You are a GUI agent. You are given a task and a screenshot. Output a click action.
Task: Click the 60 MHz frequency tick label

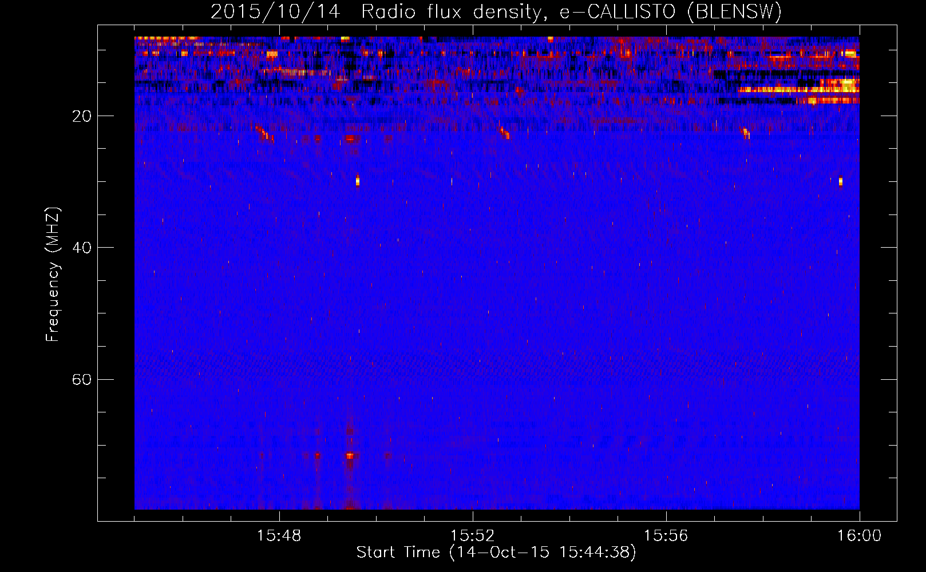(x=82, y=379)
